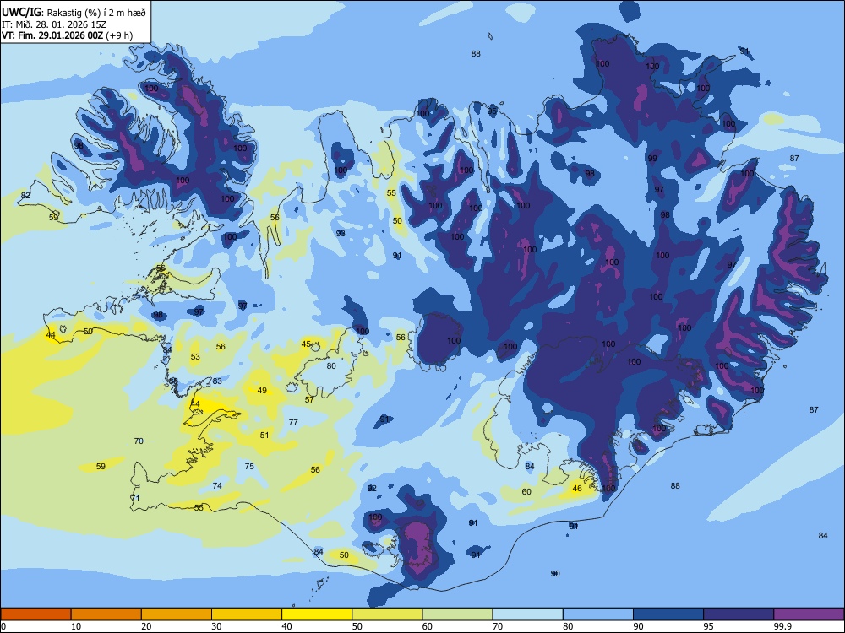
Task: Click the map value '80' inside the outlined glacier
Action: click(331, 366)
